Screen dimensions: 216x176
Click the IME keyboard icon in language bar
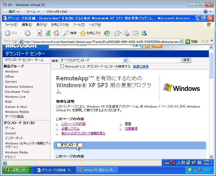pos(167,163)
